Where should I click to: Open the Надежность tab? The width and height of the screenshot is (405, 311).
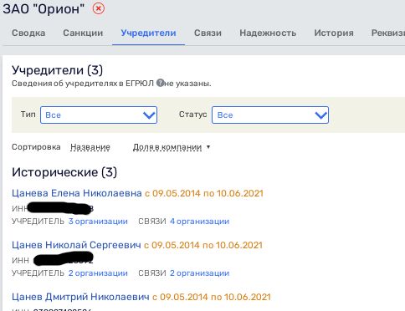coord(268,33)
